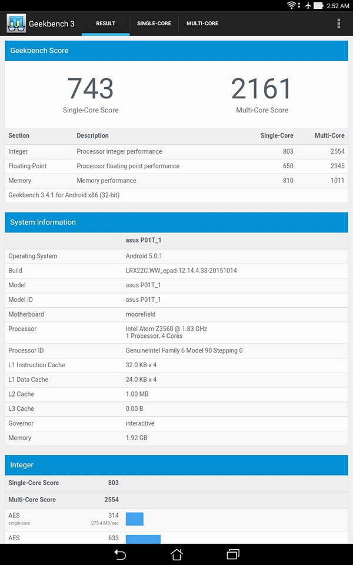Open the recent apps overview button
Viewport: 353px width, 565px height.
coord(233,554)
